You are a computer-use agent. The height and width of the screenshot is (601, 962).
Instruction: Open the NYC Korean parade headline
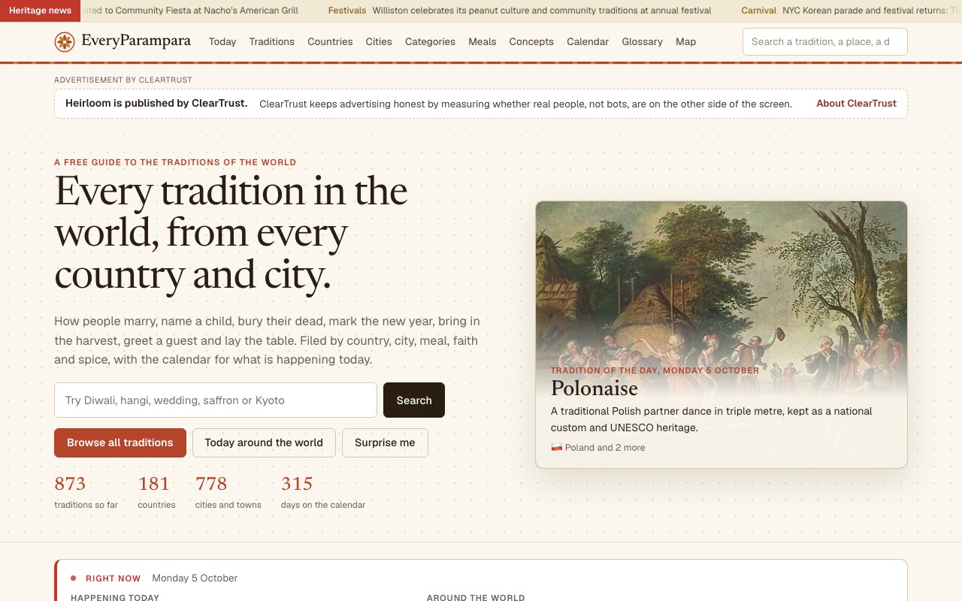coord(872,11)
